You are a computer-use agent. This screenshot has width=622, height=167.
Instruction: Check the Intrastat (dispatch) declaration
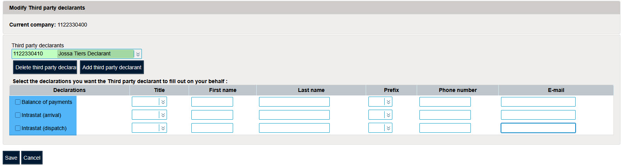pos(18,128)
